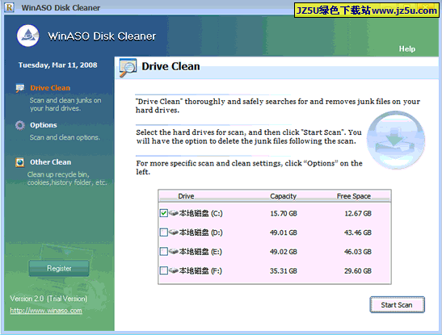Select the 29.60 GB free space cell
The width and height of the screenshot is (442, 335).
pos(358,270)
